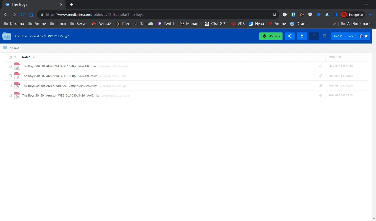Click the browser forward arrow

pyautogui.click(x=14, y=15)
